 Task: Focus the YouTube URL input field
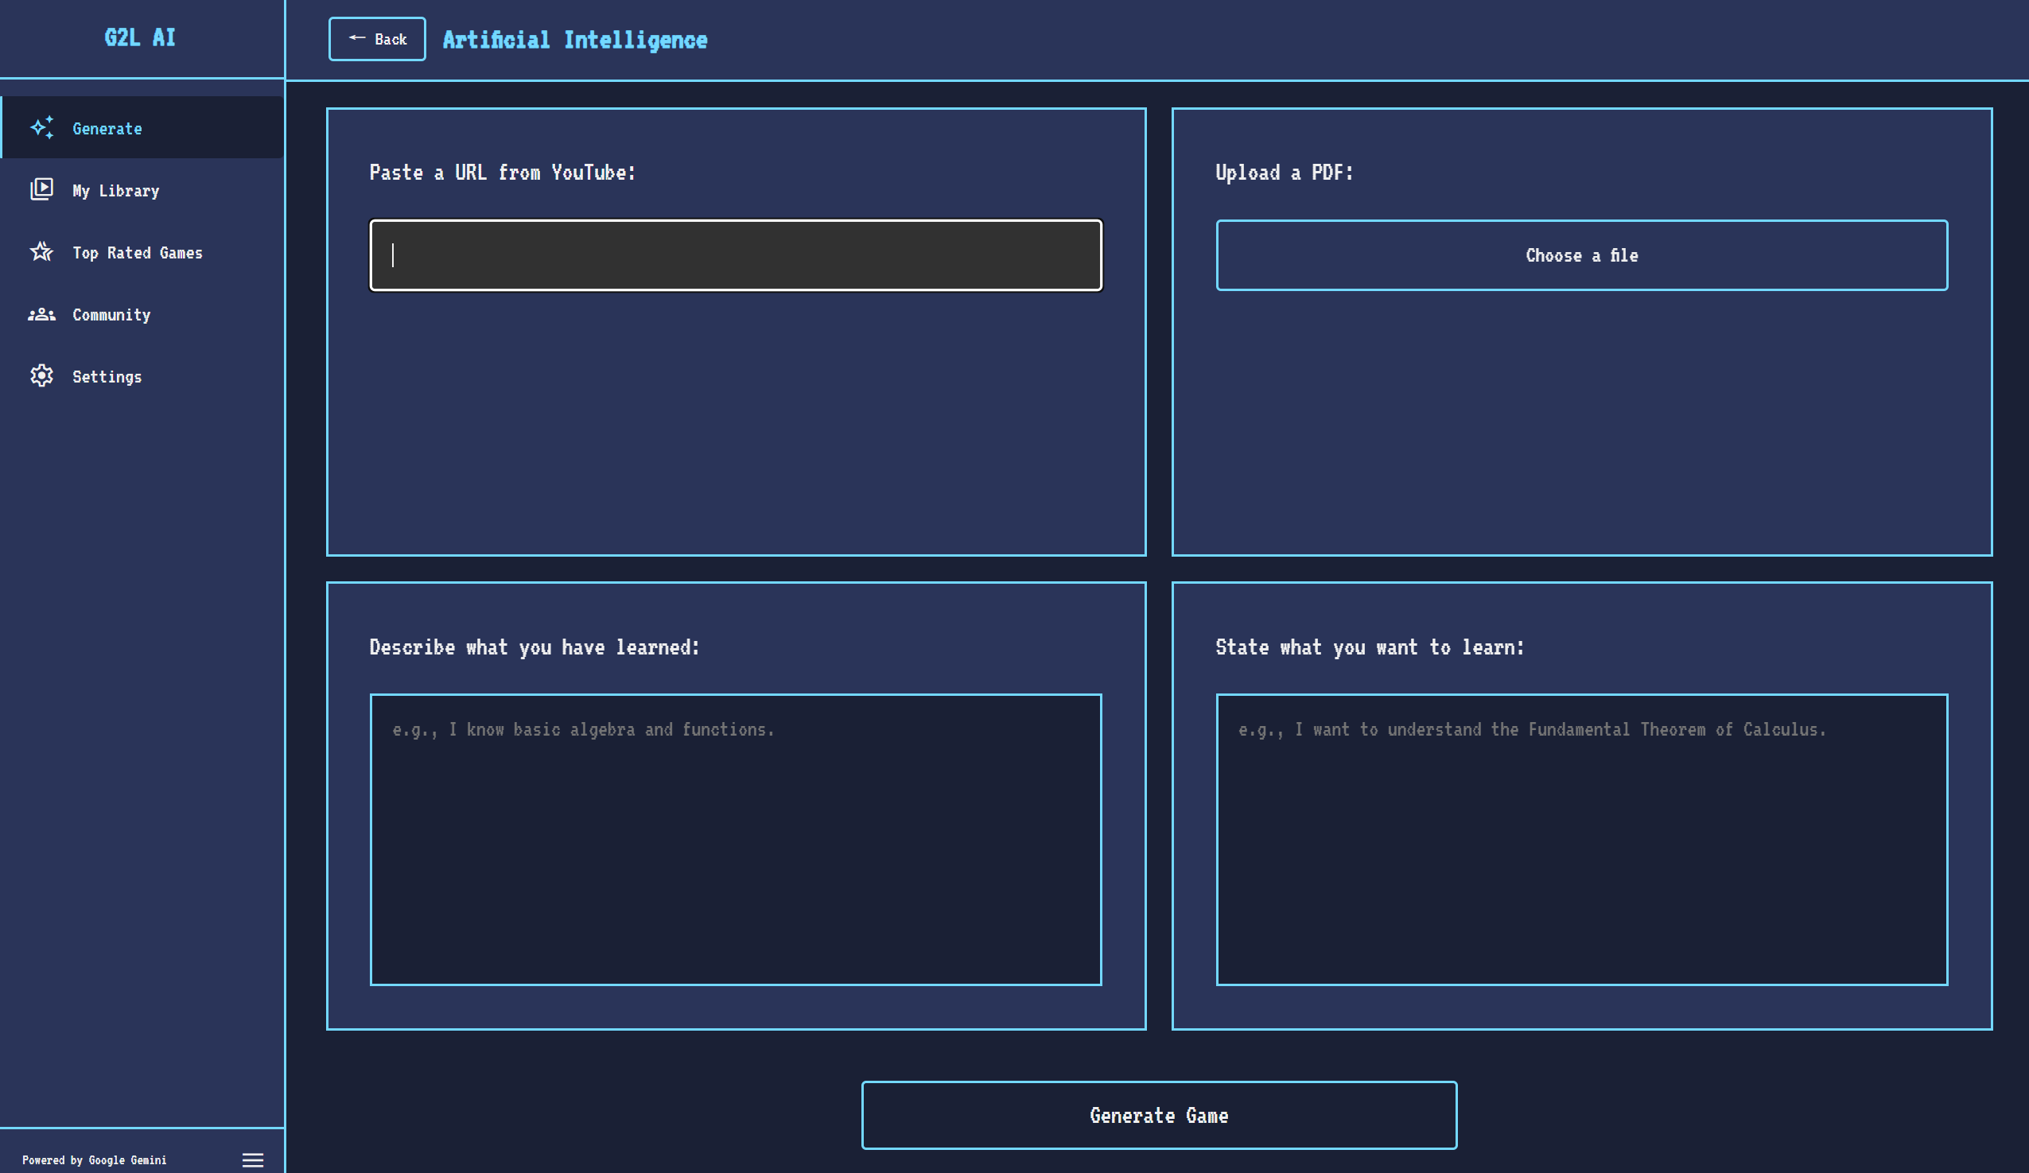[735, 255]
